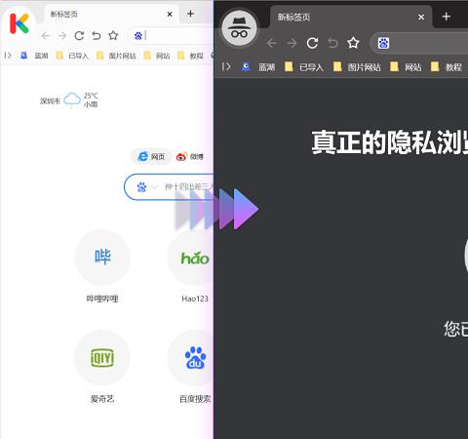This screenshot has height=439, width=468.
Task: Open the 百度搜索 shortcut tile
Action: [x=190, y=357]
